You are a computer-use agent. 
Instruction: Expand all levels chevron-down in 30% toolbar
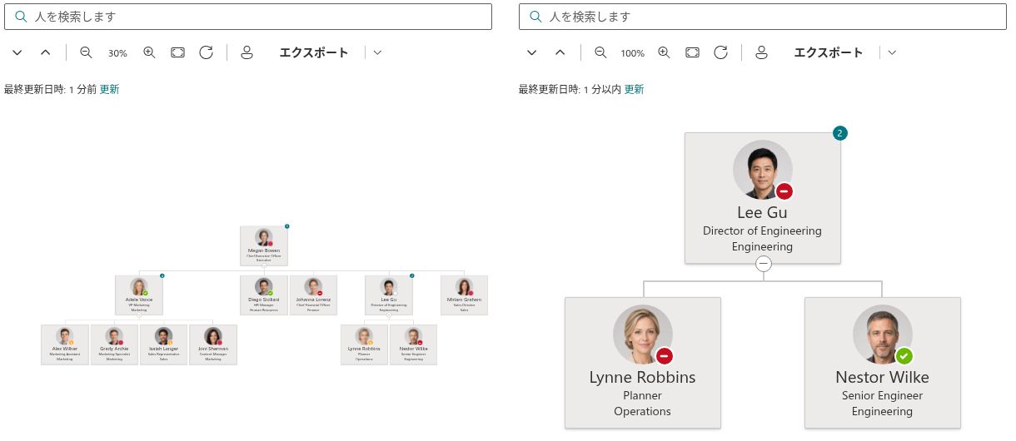tap(17, 52)
